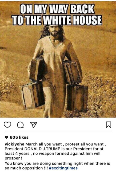
Task: Tap the meme image of the post
Action: click(x=58, y=59)
